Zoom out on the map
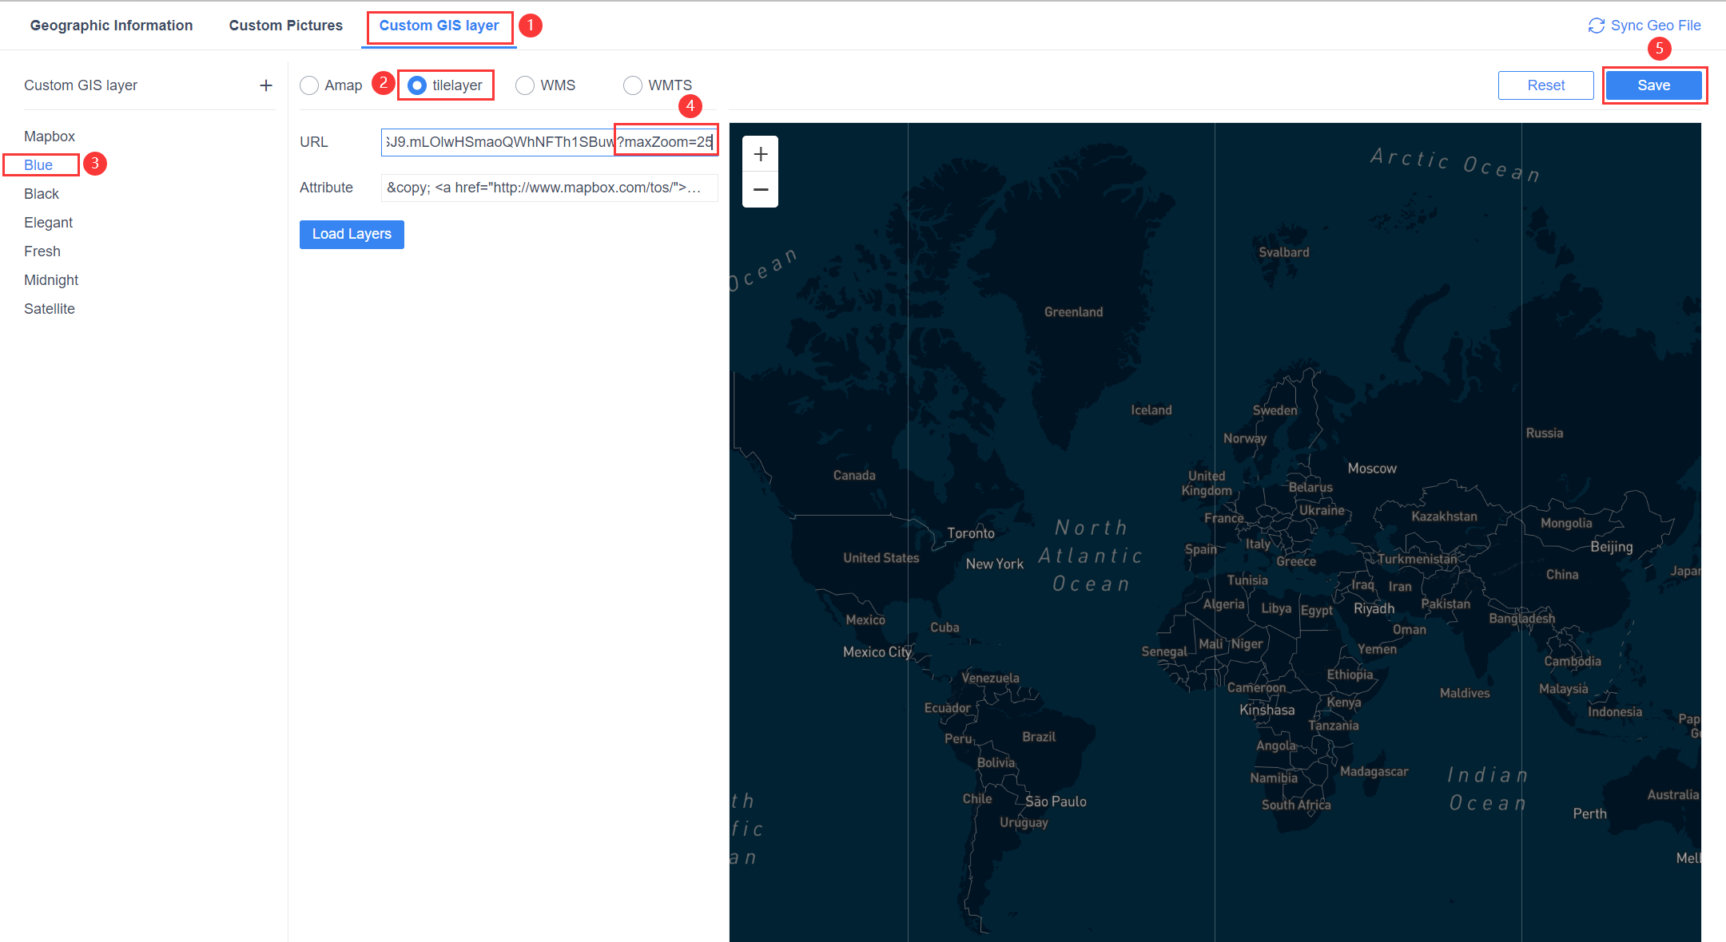Screen dimensions: 1726x942 (x=760, y=190)
